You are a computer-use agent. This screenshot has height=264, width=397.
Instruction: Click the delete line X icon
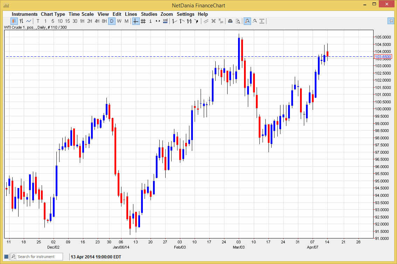pos(214,21)
